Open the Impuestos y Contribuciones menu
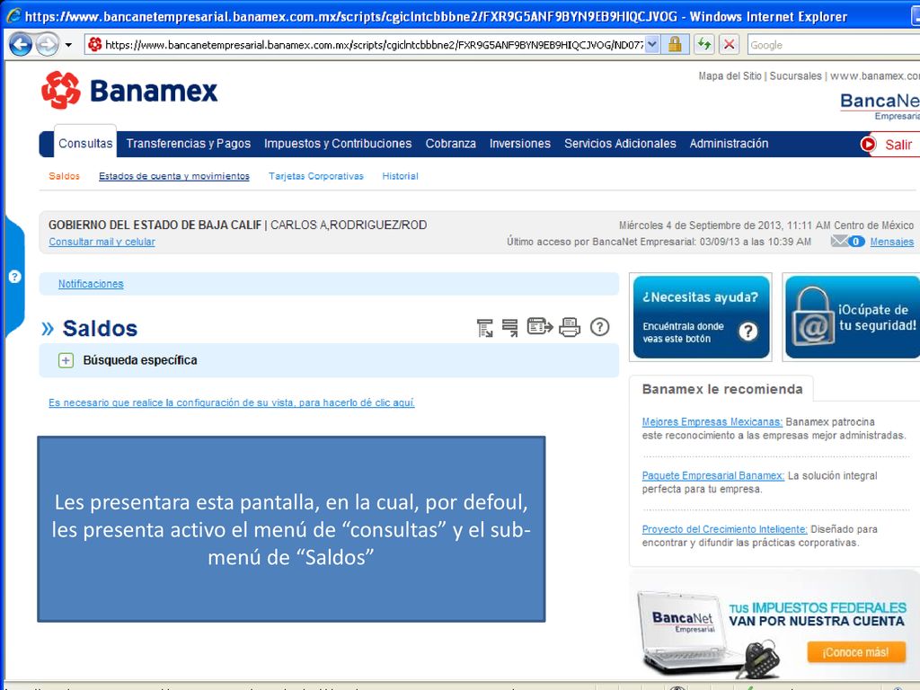920x690 pixels. (338, 144)
